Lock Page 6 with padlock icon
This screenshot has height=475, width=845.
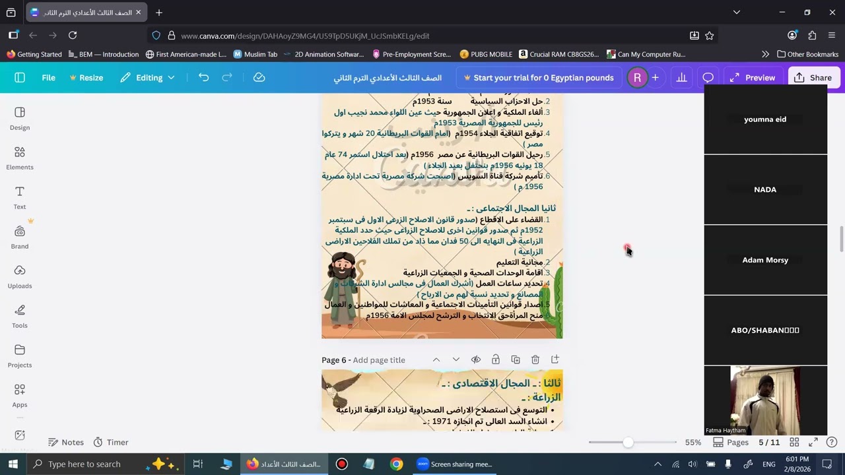[x=496, y=360]
